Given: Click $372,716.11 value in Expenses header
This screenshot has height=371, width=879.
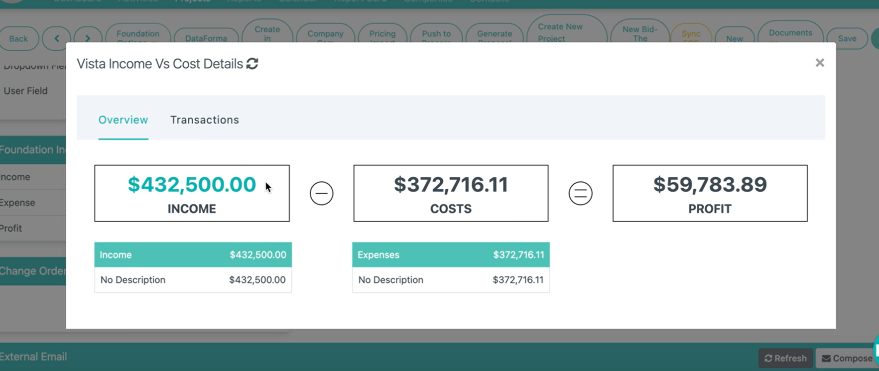Looking at the screenshot, I should (518, 255).
